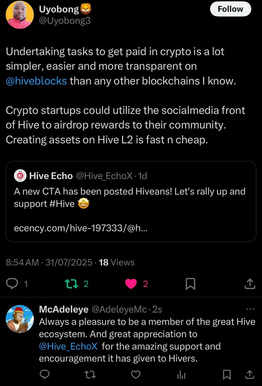Follow the Uyobong account
This screenshot has height=386, width=262.
[230, 9]
